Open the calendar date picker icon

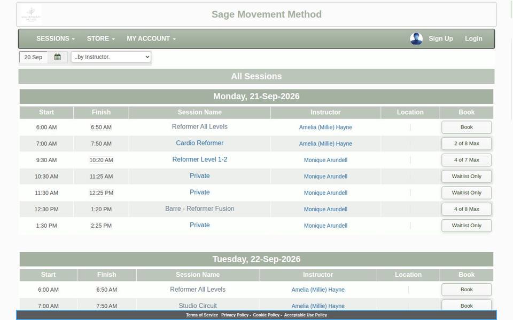click(57, 57)
